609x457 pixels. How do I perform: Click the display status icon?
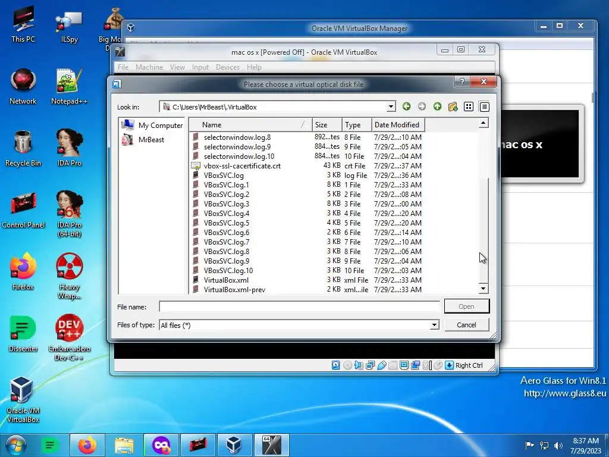point(404,365)
